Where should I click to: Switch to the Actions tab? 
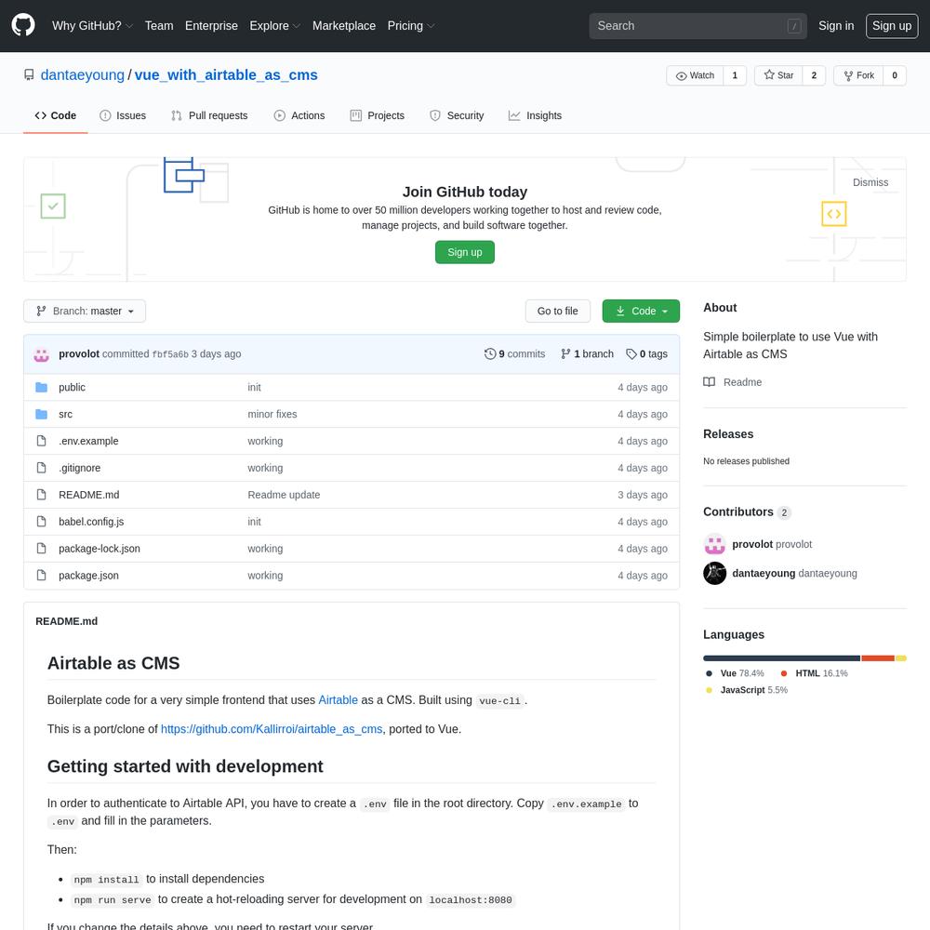[299, 115]
